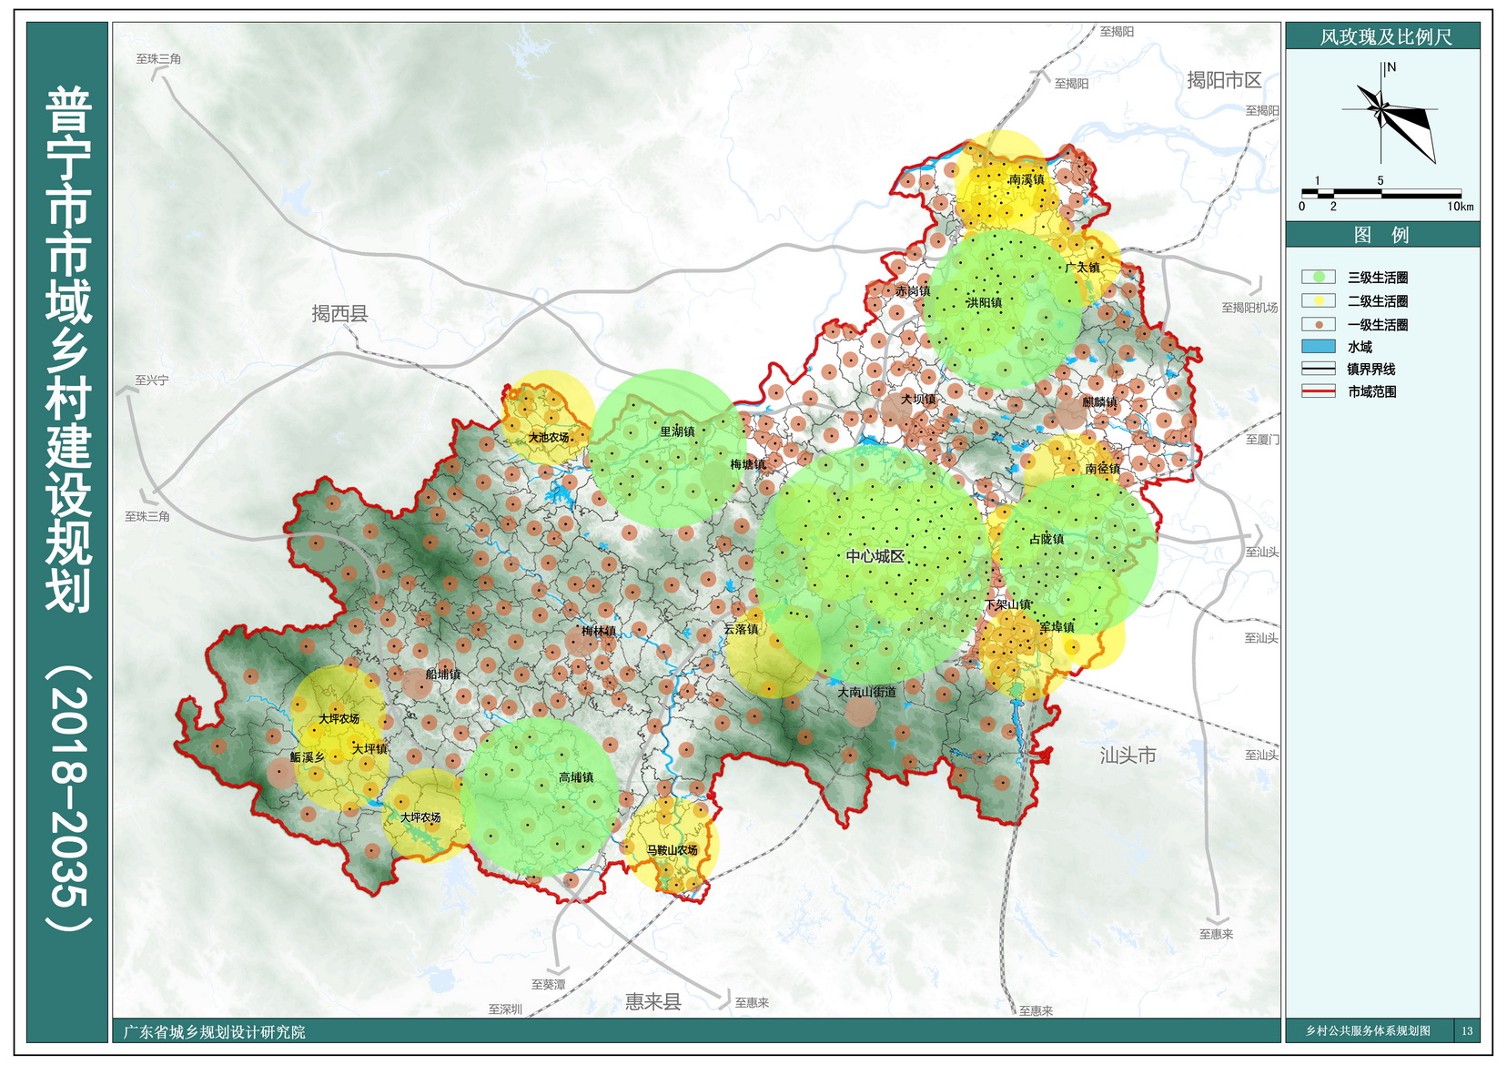The image size is (1507, 1065).
Task: Click the (2018-2035) year range text
Action: [68, 800]
